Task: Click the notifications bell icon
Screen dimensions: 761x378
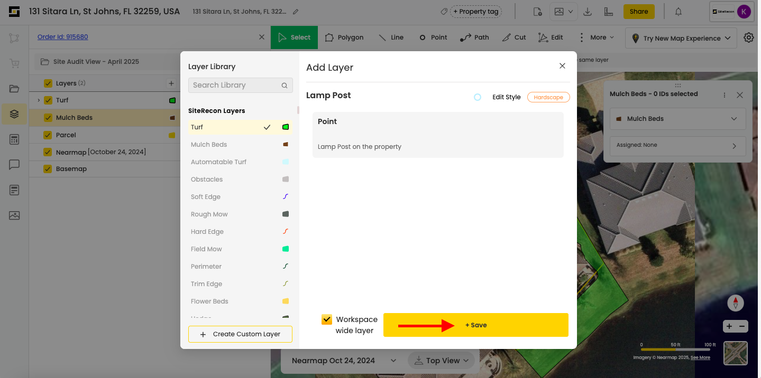Action: (679, 12)
